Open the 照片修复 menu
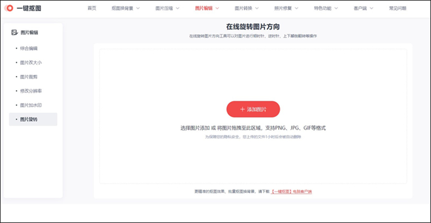This screenshot has height=223, width=431. (x=283, y=8)
